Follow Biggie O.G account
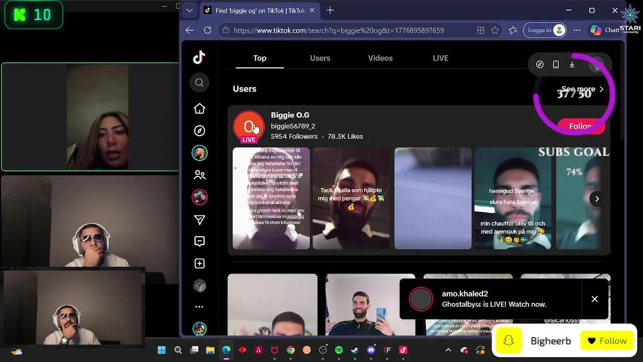This screenshot has width=643, height=362. coord(581,126)
